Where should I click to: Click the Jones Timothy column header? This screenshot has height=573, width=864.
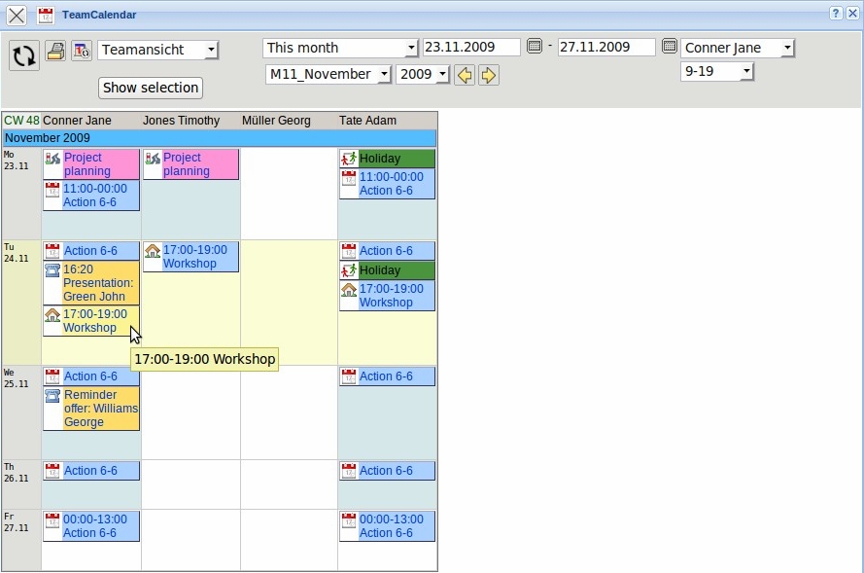(182, 121)
